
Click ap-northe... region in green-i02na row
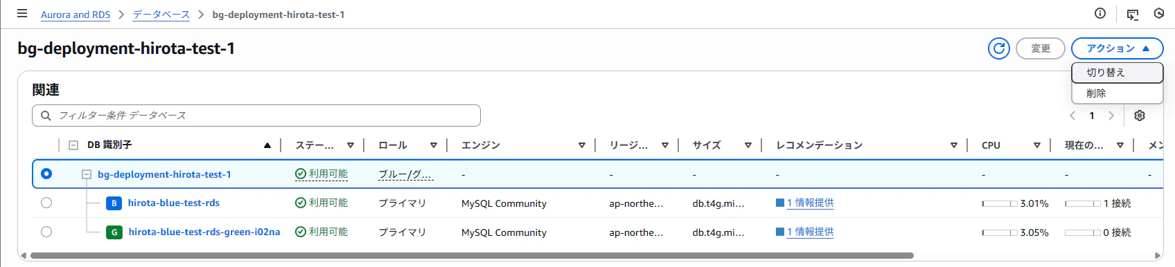[636, 232]
